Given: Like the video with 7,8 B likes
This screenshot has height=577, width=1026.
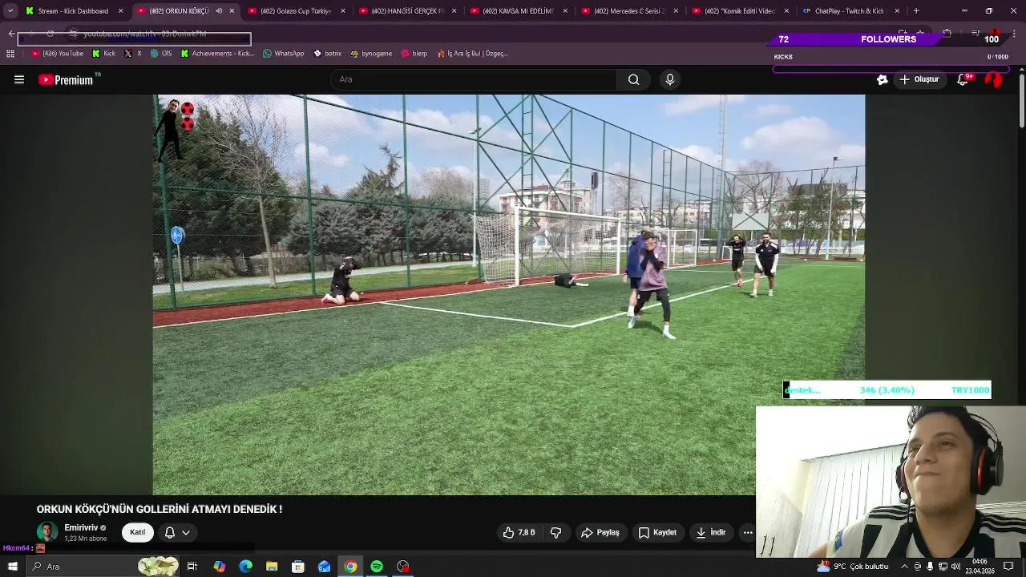Looking at the screenshot, I should click(519, 532).
